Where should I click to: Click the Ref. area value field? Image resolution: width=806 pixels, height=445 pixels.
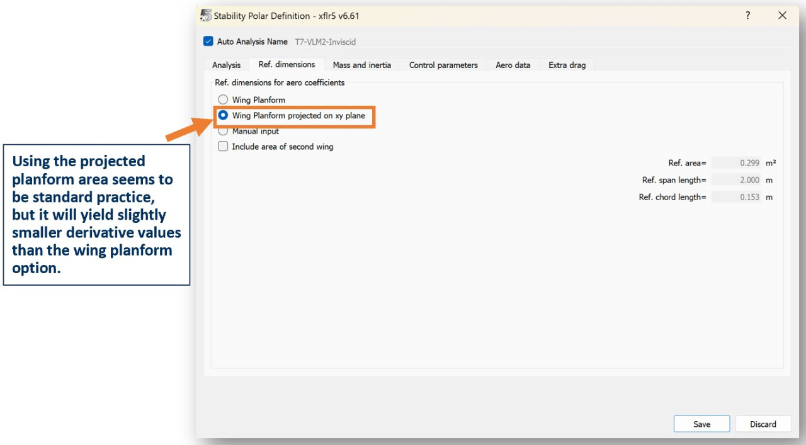735,163
